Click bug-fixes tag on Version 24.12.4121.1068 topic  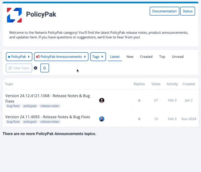13,106
